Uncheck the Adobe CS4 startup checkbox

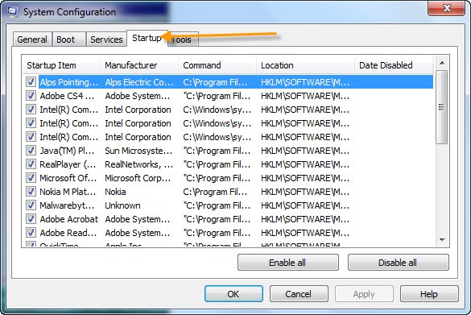(31, 96)
